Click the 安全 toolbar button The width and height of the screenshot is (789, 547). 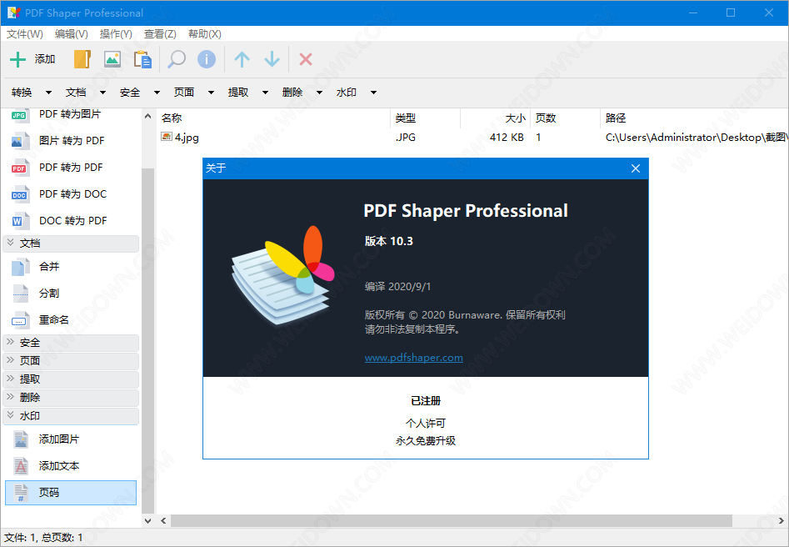(130, 93)
